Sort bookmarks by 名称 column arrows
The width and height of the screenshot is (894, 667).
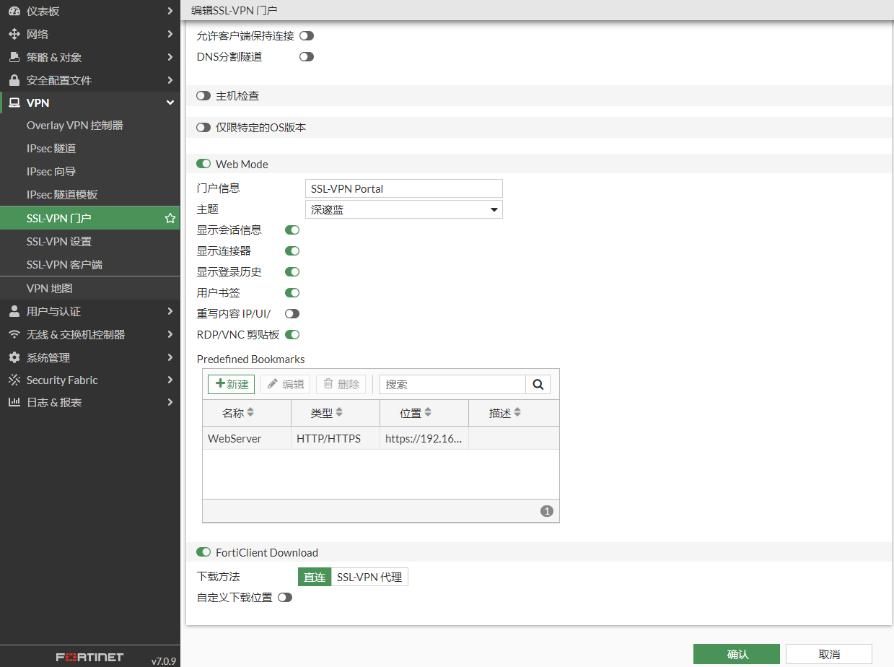(250, 413)
